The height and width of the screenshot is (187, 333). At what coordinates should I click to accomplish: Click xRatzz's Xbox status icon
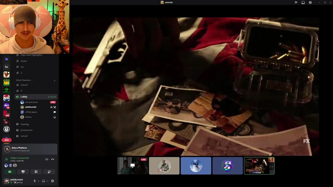coord(55,117)
